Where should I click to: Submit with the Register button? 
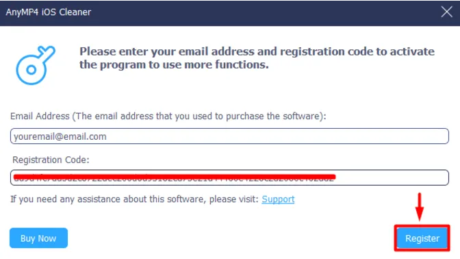[x=422, y=238]
